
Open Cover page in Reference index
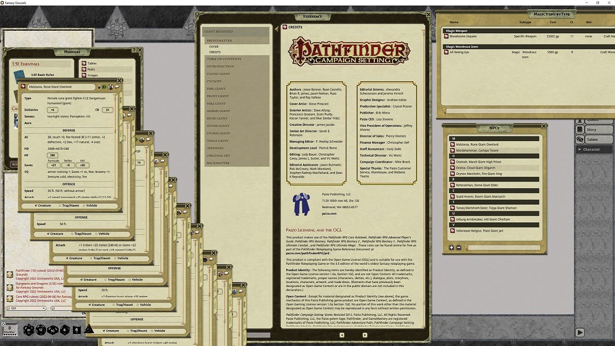tap(214, 47)
